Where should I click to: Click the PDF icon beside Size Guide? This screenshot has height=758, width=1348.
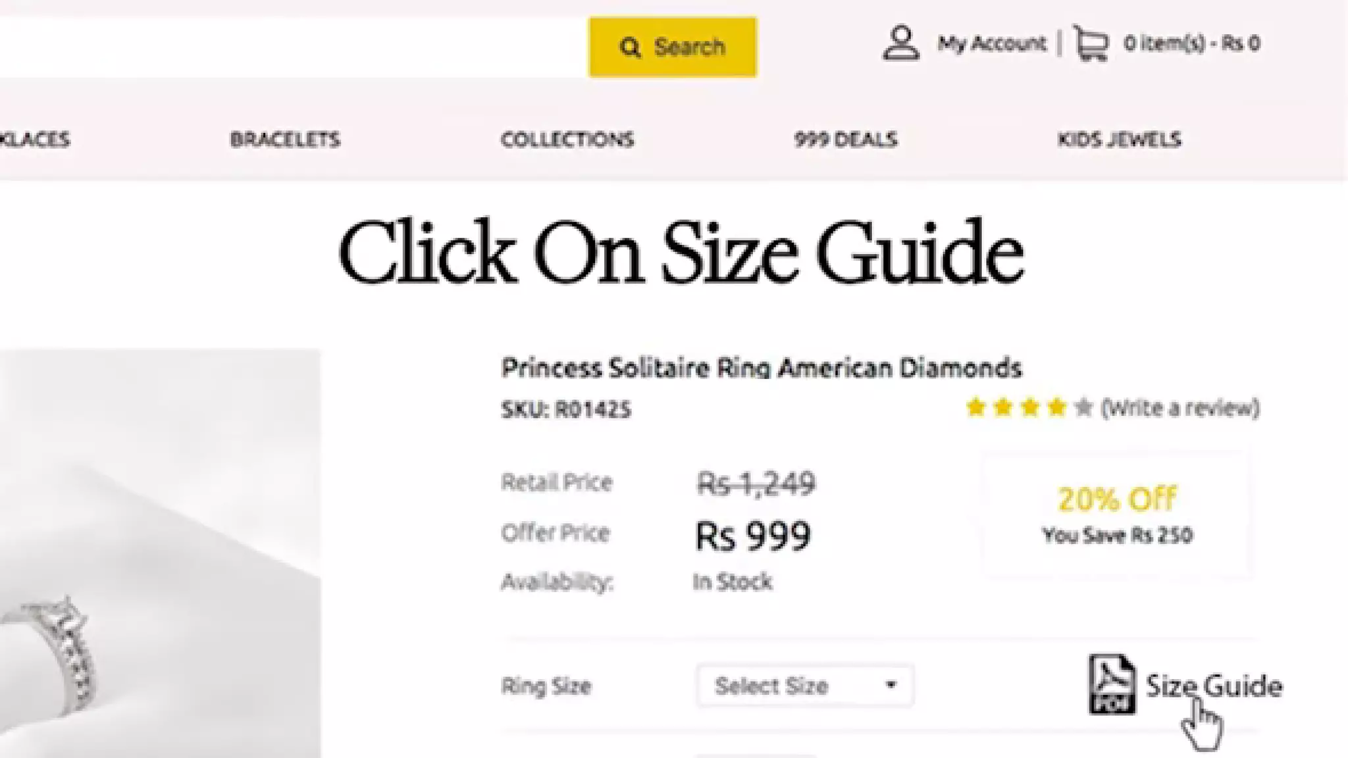pyautogui.click(x=1111, y=684)
